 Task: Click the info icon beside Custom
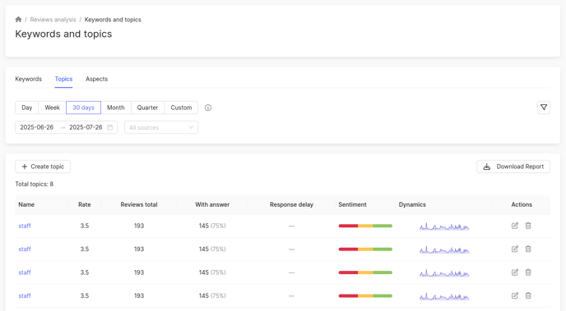coord(208,107)
